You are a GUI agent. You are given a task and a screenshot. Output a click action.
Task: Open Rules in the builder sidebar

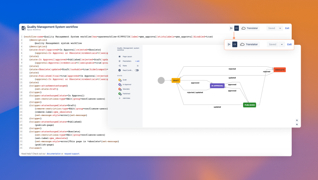125,66
